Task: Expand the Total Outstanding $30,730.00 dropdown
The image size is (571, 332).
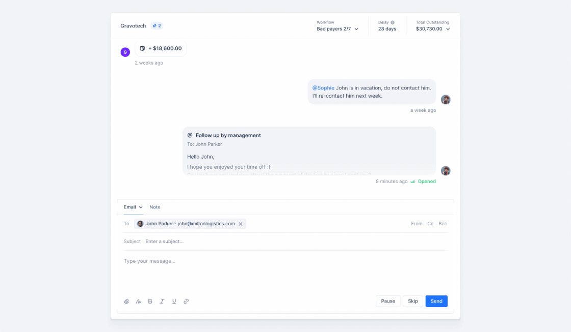Action: 433,28
